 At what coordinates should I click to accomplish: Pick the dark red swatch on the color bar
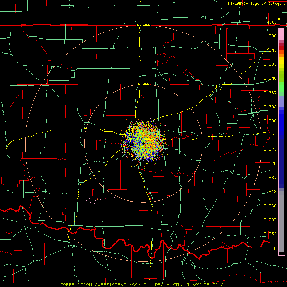click(282, 48)
